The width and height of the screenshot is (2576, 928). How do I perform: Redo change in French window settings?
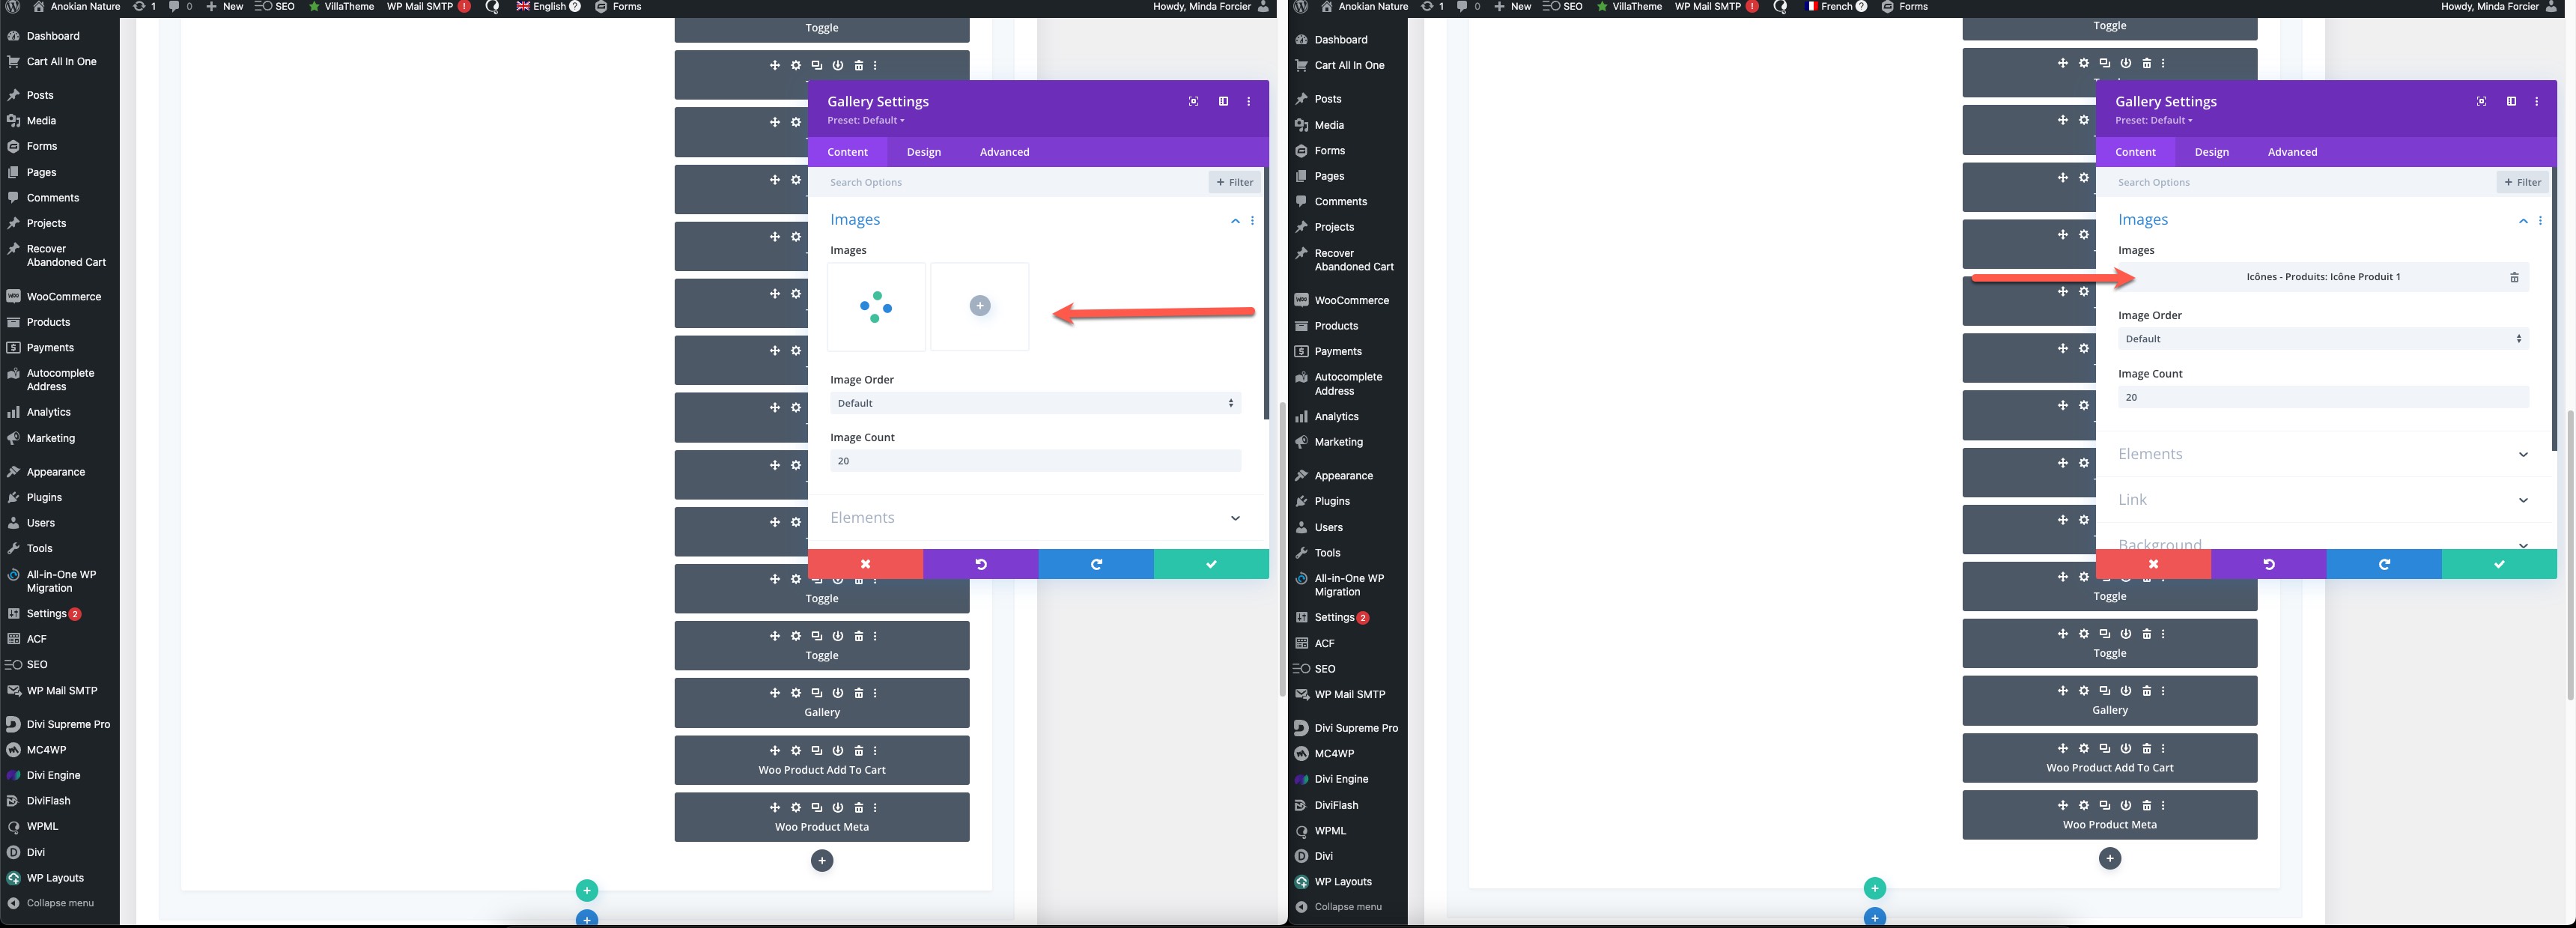click(x=2384, y=564)
